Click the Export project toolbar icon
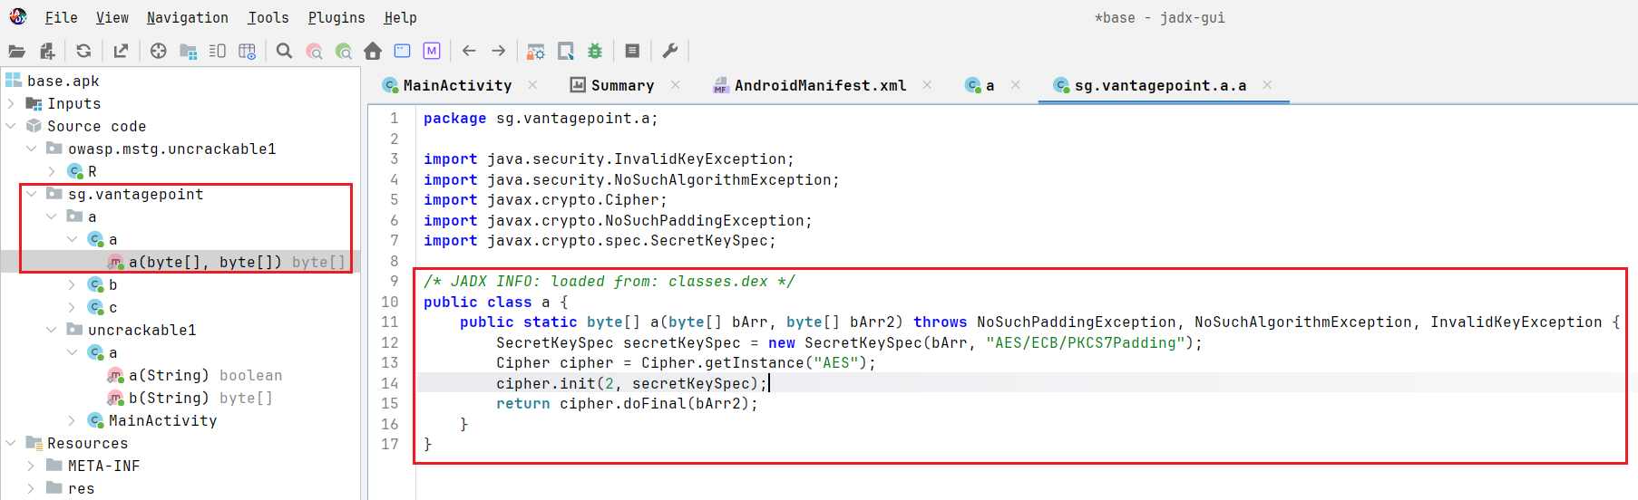The width and height of the screenshot is (1638, 500). point(121,51)
